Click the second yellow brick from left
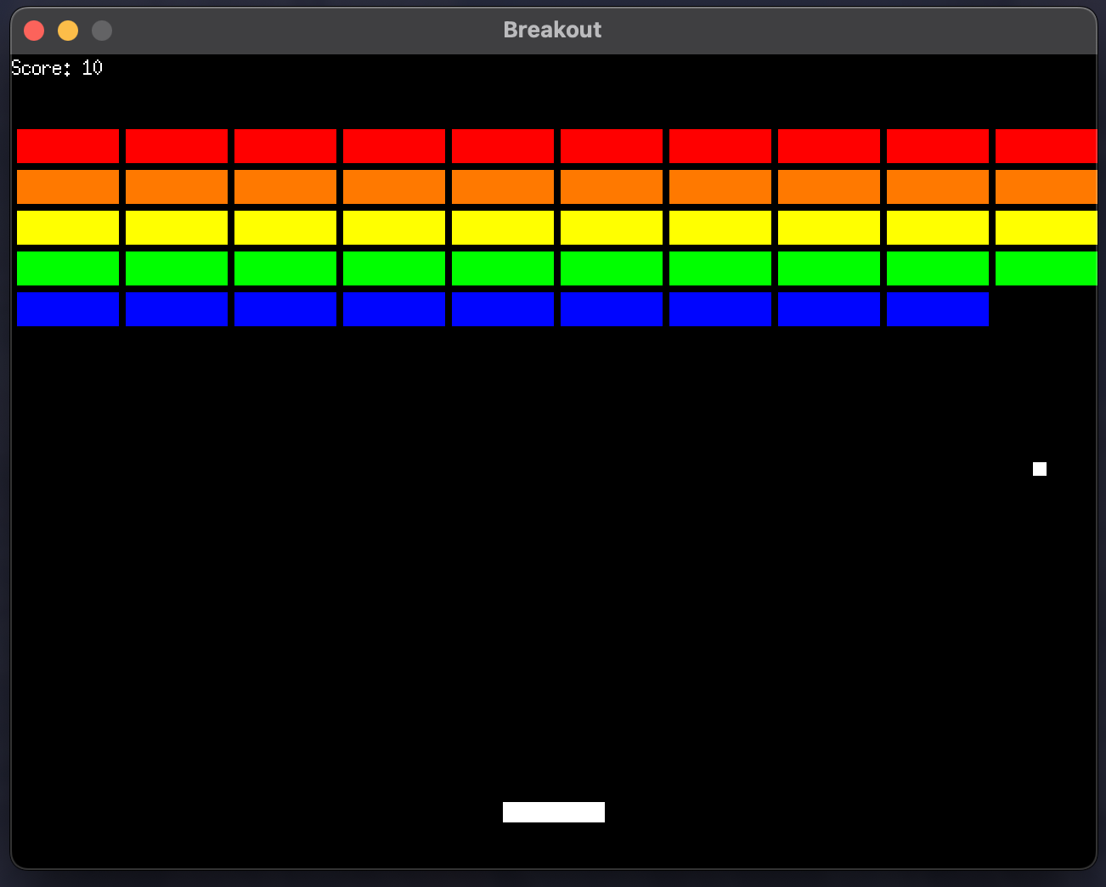 tap(177, 228)
